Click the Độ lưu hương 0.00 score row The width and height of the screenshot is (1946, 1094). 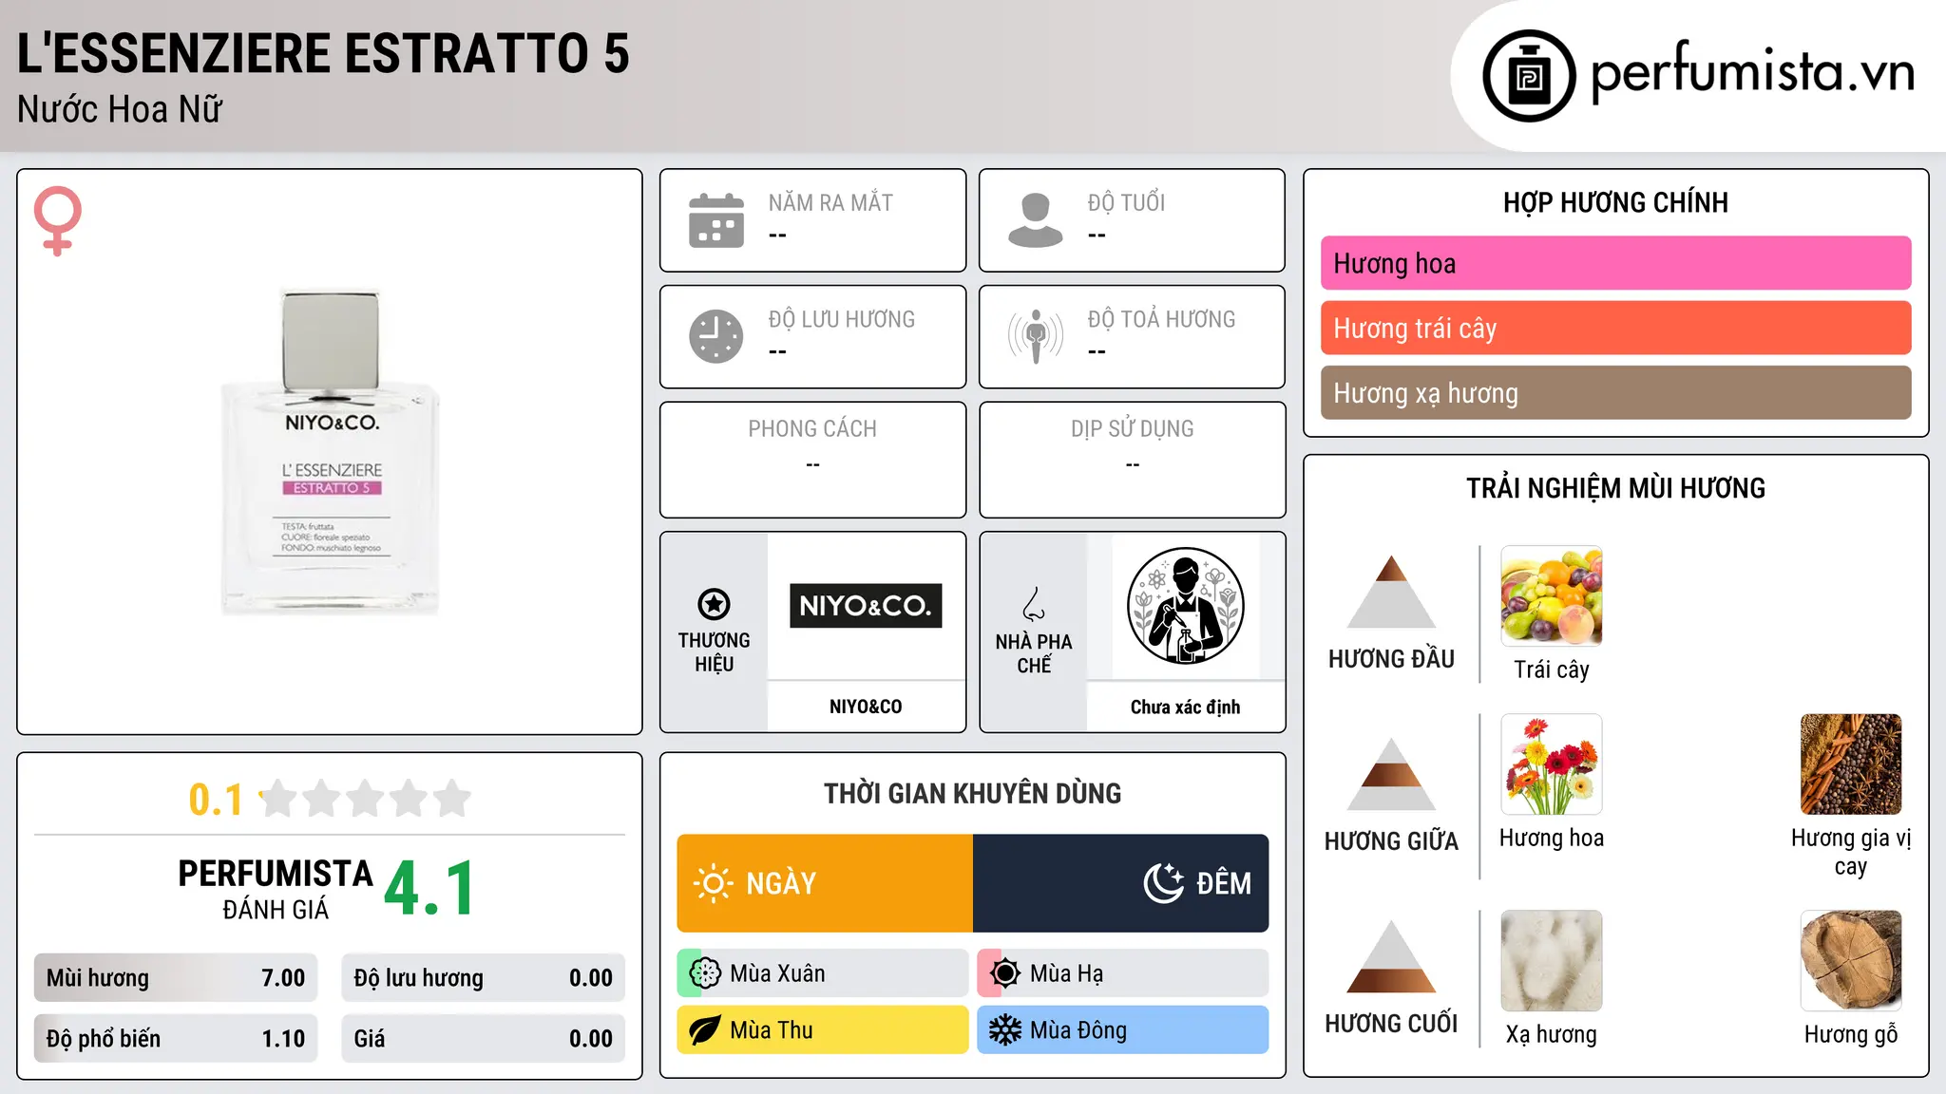(x=484, y=978)
